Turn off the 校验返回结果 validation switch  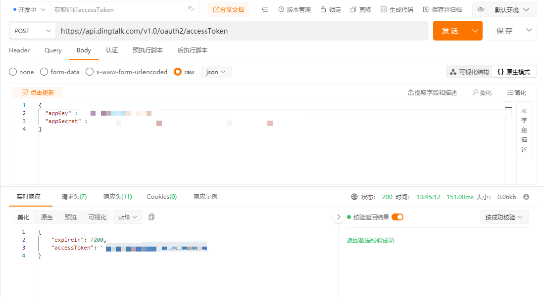click(x=397, y=216)
